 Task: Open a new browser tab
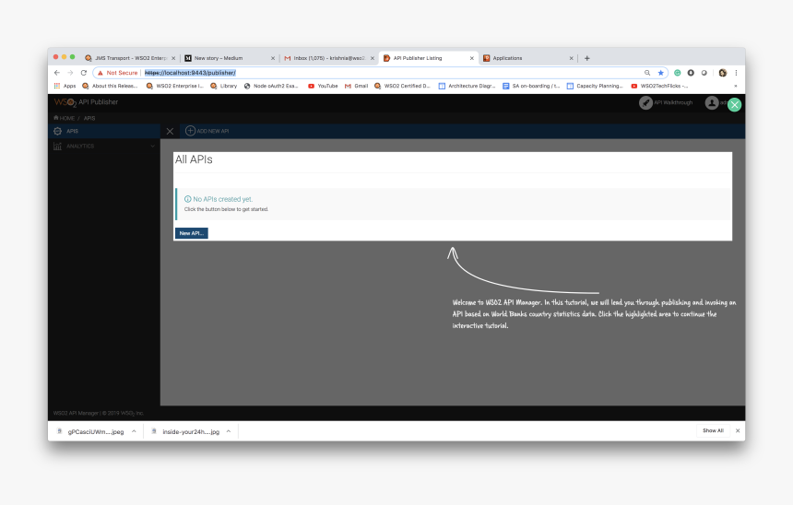click(587, 58)
